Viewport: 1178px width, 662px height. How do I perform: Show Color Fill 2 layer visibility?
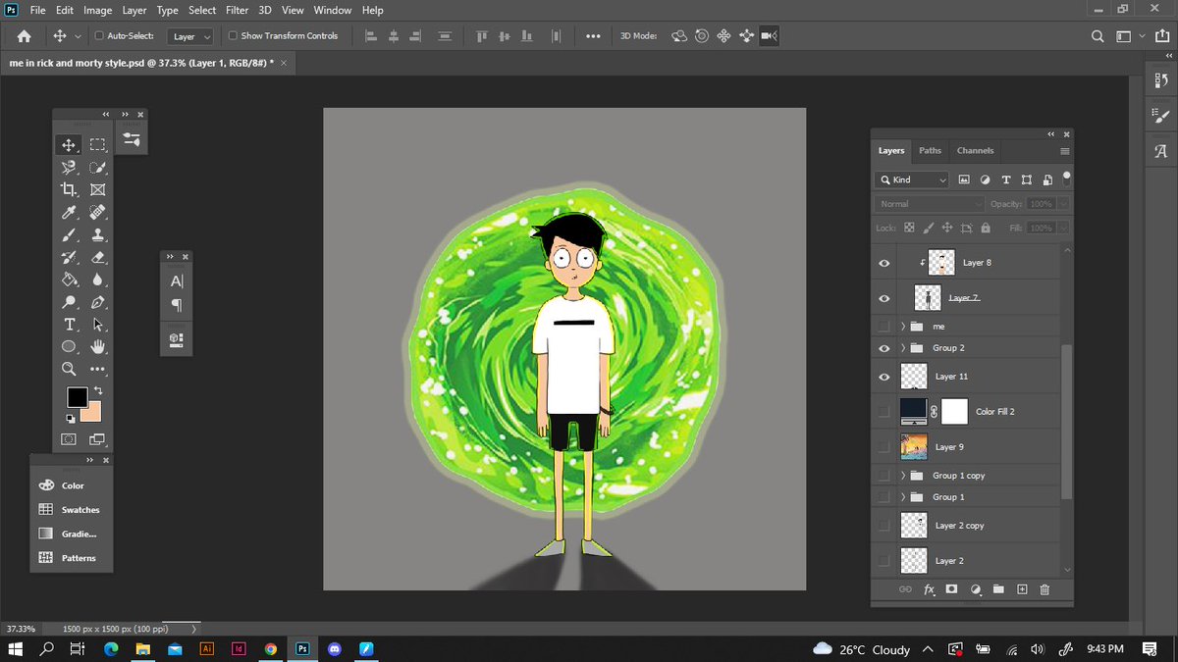point(884,412)
